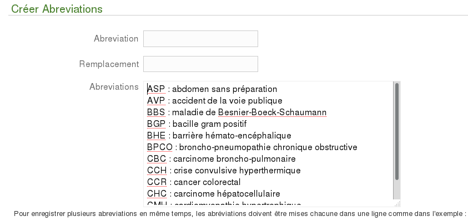Viewport: 468px width, 221px height.
Task: Click the underlined word Besnier-Boeck-Schaumann
Action: coord(272,112)
